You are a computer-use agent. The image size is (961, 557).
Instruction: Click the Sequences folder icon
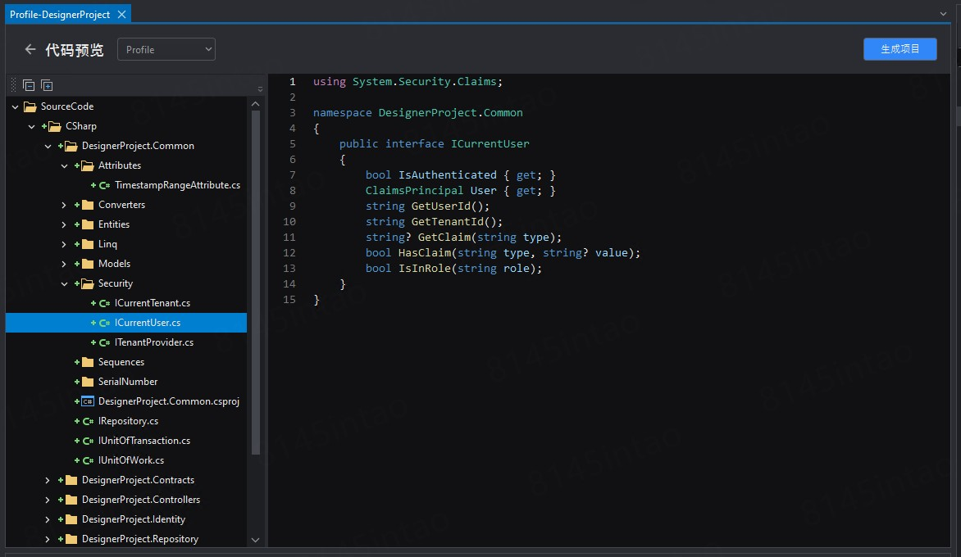click(88, 362)
